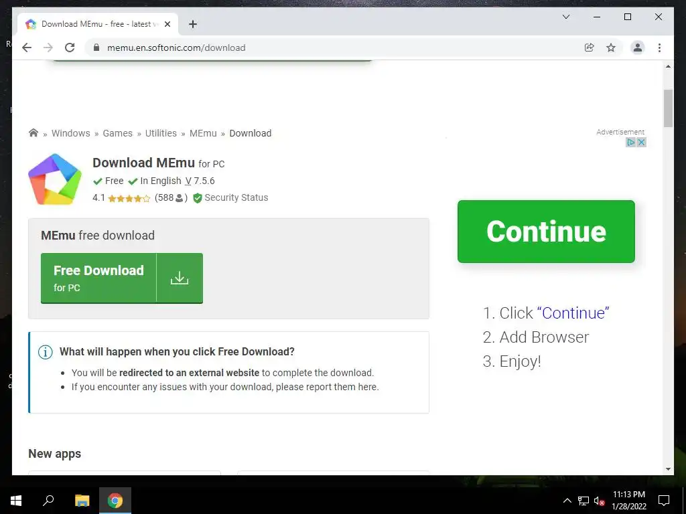686x514 pixels.
Task: Bookmark this page with the star icon
Action: click(x=611, y=48)
